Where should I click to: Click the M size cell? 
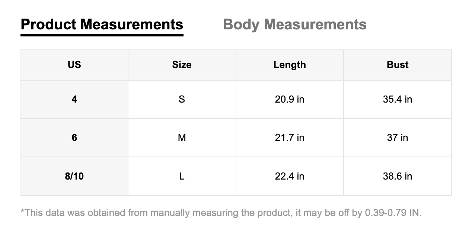(182, 138)
